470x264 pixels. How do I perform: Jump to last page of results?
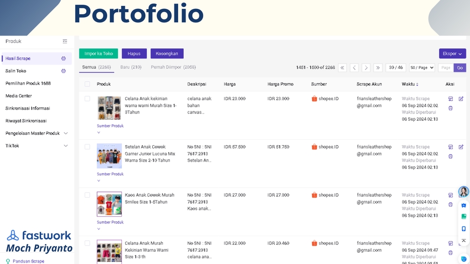click(378, 67)
